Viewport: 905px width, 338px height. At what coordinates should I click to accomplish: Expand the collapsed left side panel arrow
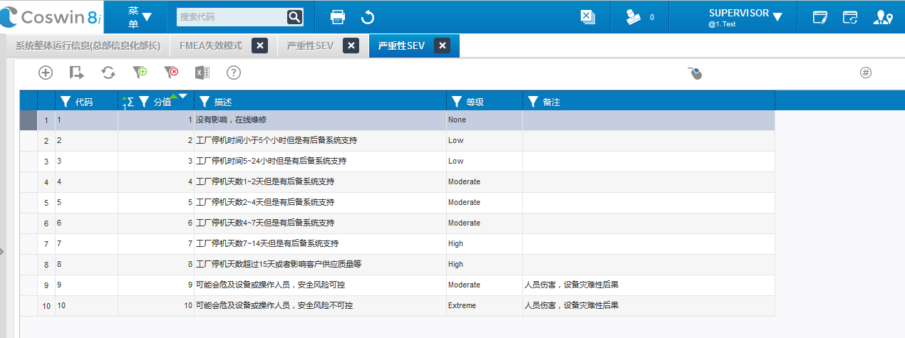point(2,251)
